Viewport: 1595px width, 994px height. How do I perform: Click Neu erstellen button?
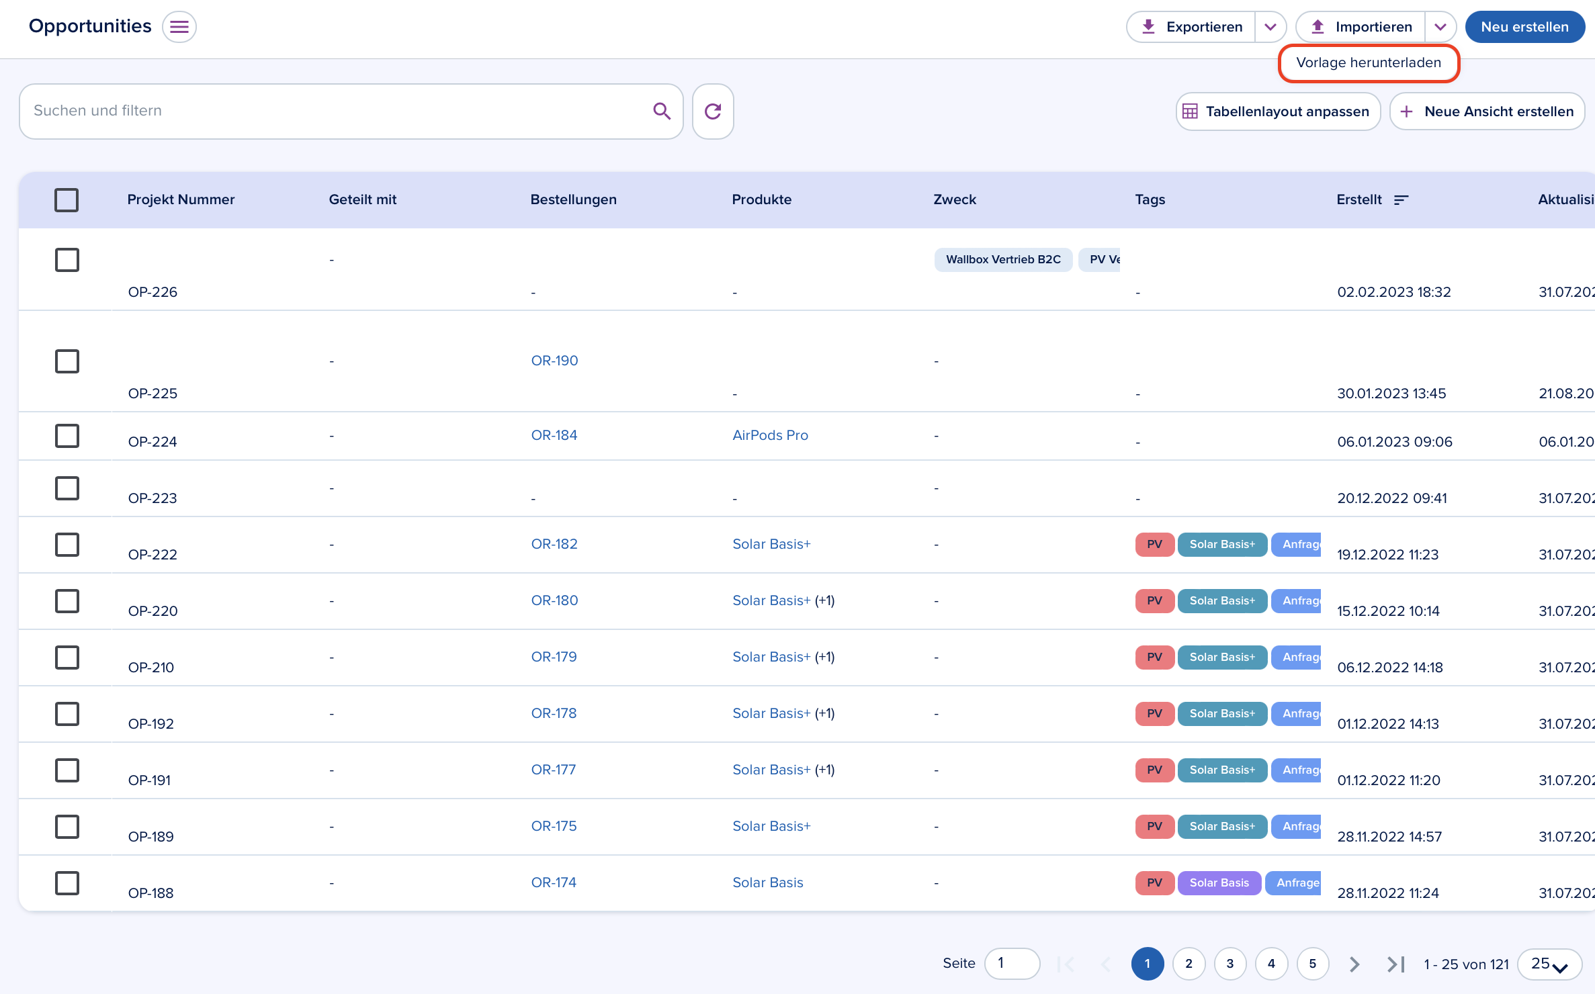(x=1524, y=27)
